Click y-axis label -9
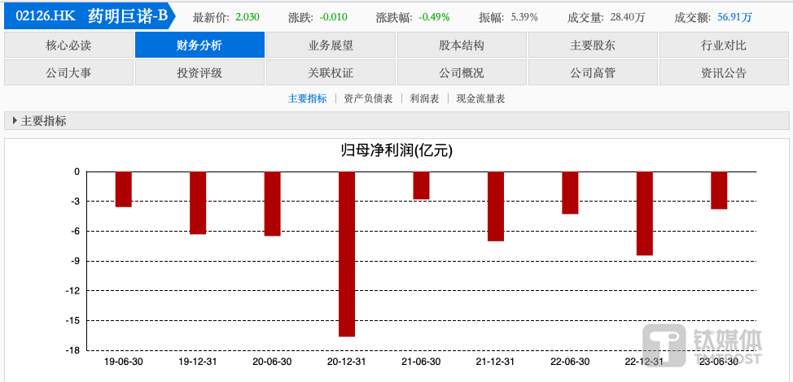This screenshot has height=382, width=793. [x=76, y=261]
